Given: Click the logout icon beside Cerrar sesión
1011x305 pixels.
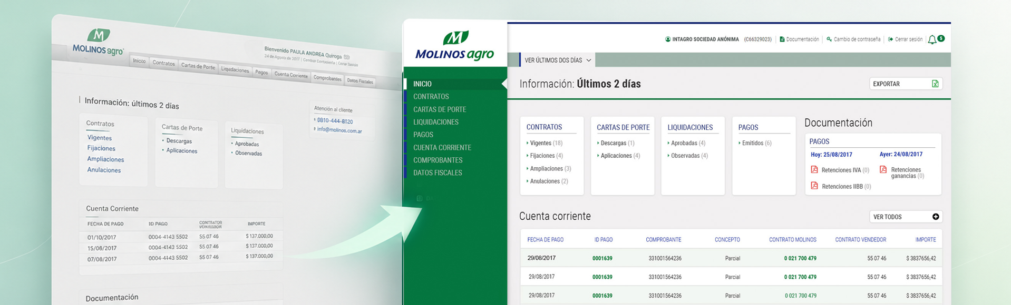Looking at the screenshot, I should coord(890,39).
